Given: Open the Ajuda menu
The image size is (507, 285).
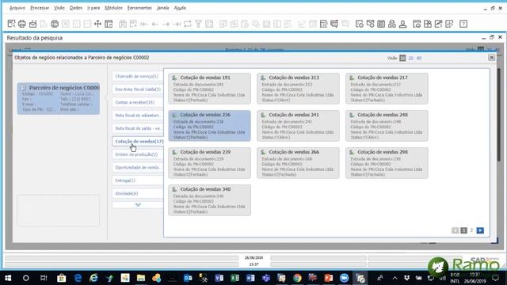Looking at the screenshot, I should click(x=180, y=8).
